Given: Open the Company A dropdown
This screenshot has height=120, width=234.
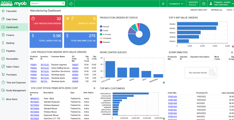Looking at the screenshot, I should (x=176, y=4).
